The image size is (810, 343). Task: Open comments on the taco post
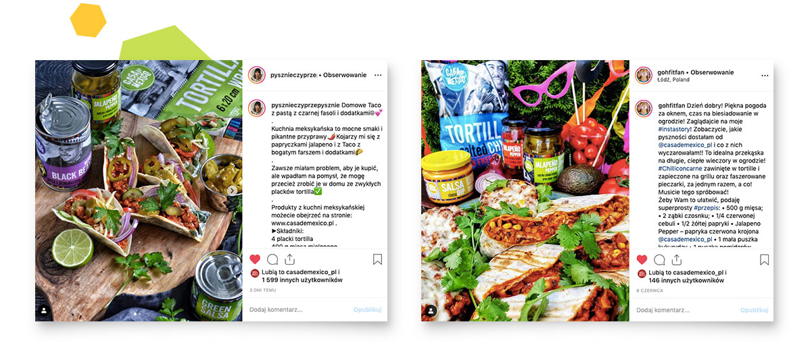tap(272, 259)
